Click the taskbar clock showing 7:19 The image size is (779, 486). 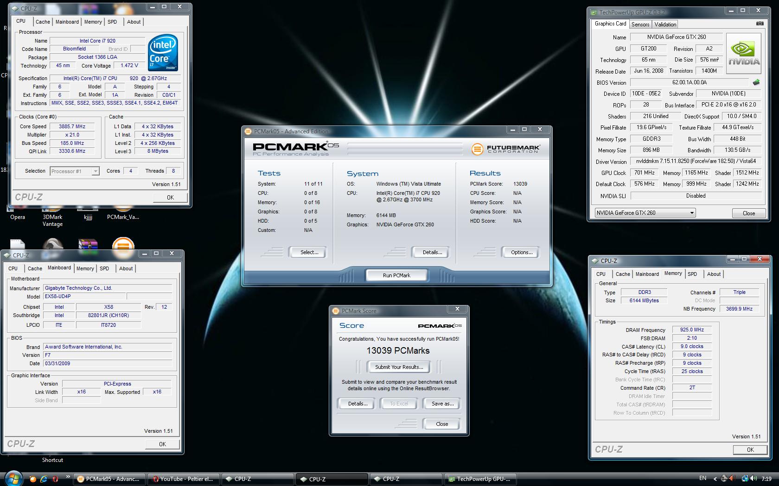[x=766, y=479]
